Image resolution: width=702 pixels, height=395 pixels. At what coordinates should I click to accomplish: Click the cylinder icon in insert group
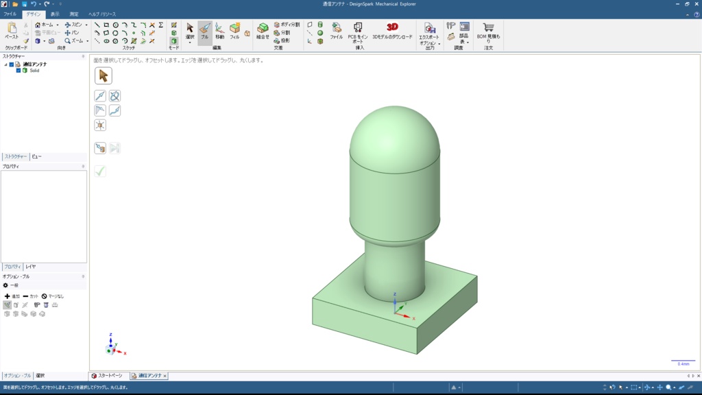pyautogui.click(x=320, y=25)
